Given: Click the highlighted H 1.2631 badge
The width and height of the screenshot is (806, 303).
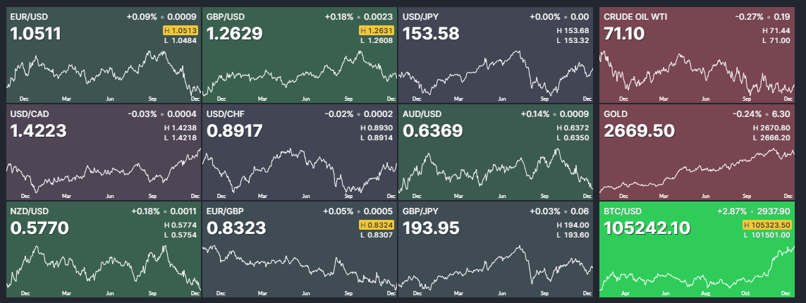Looking at the screenshot, I should pyautogui.click(x=377, y=31).
